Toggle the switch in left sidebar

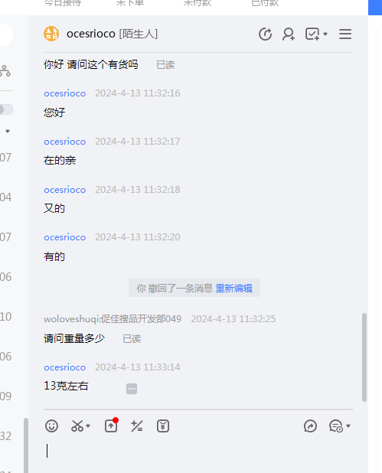(x=6, y=109)
